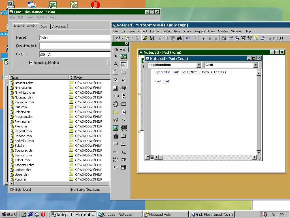Select the Label control tool
This screenshot has width=290, height=218.
pyautogui.click(x=116, y=64)
